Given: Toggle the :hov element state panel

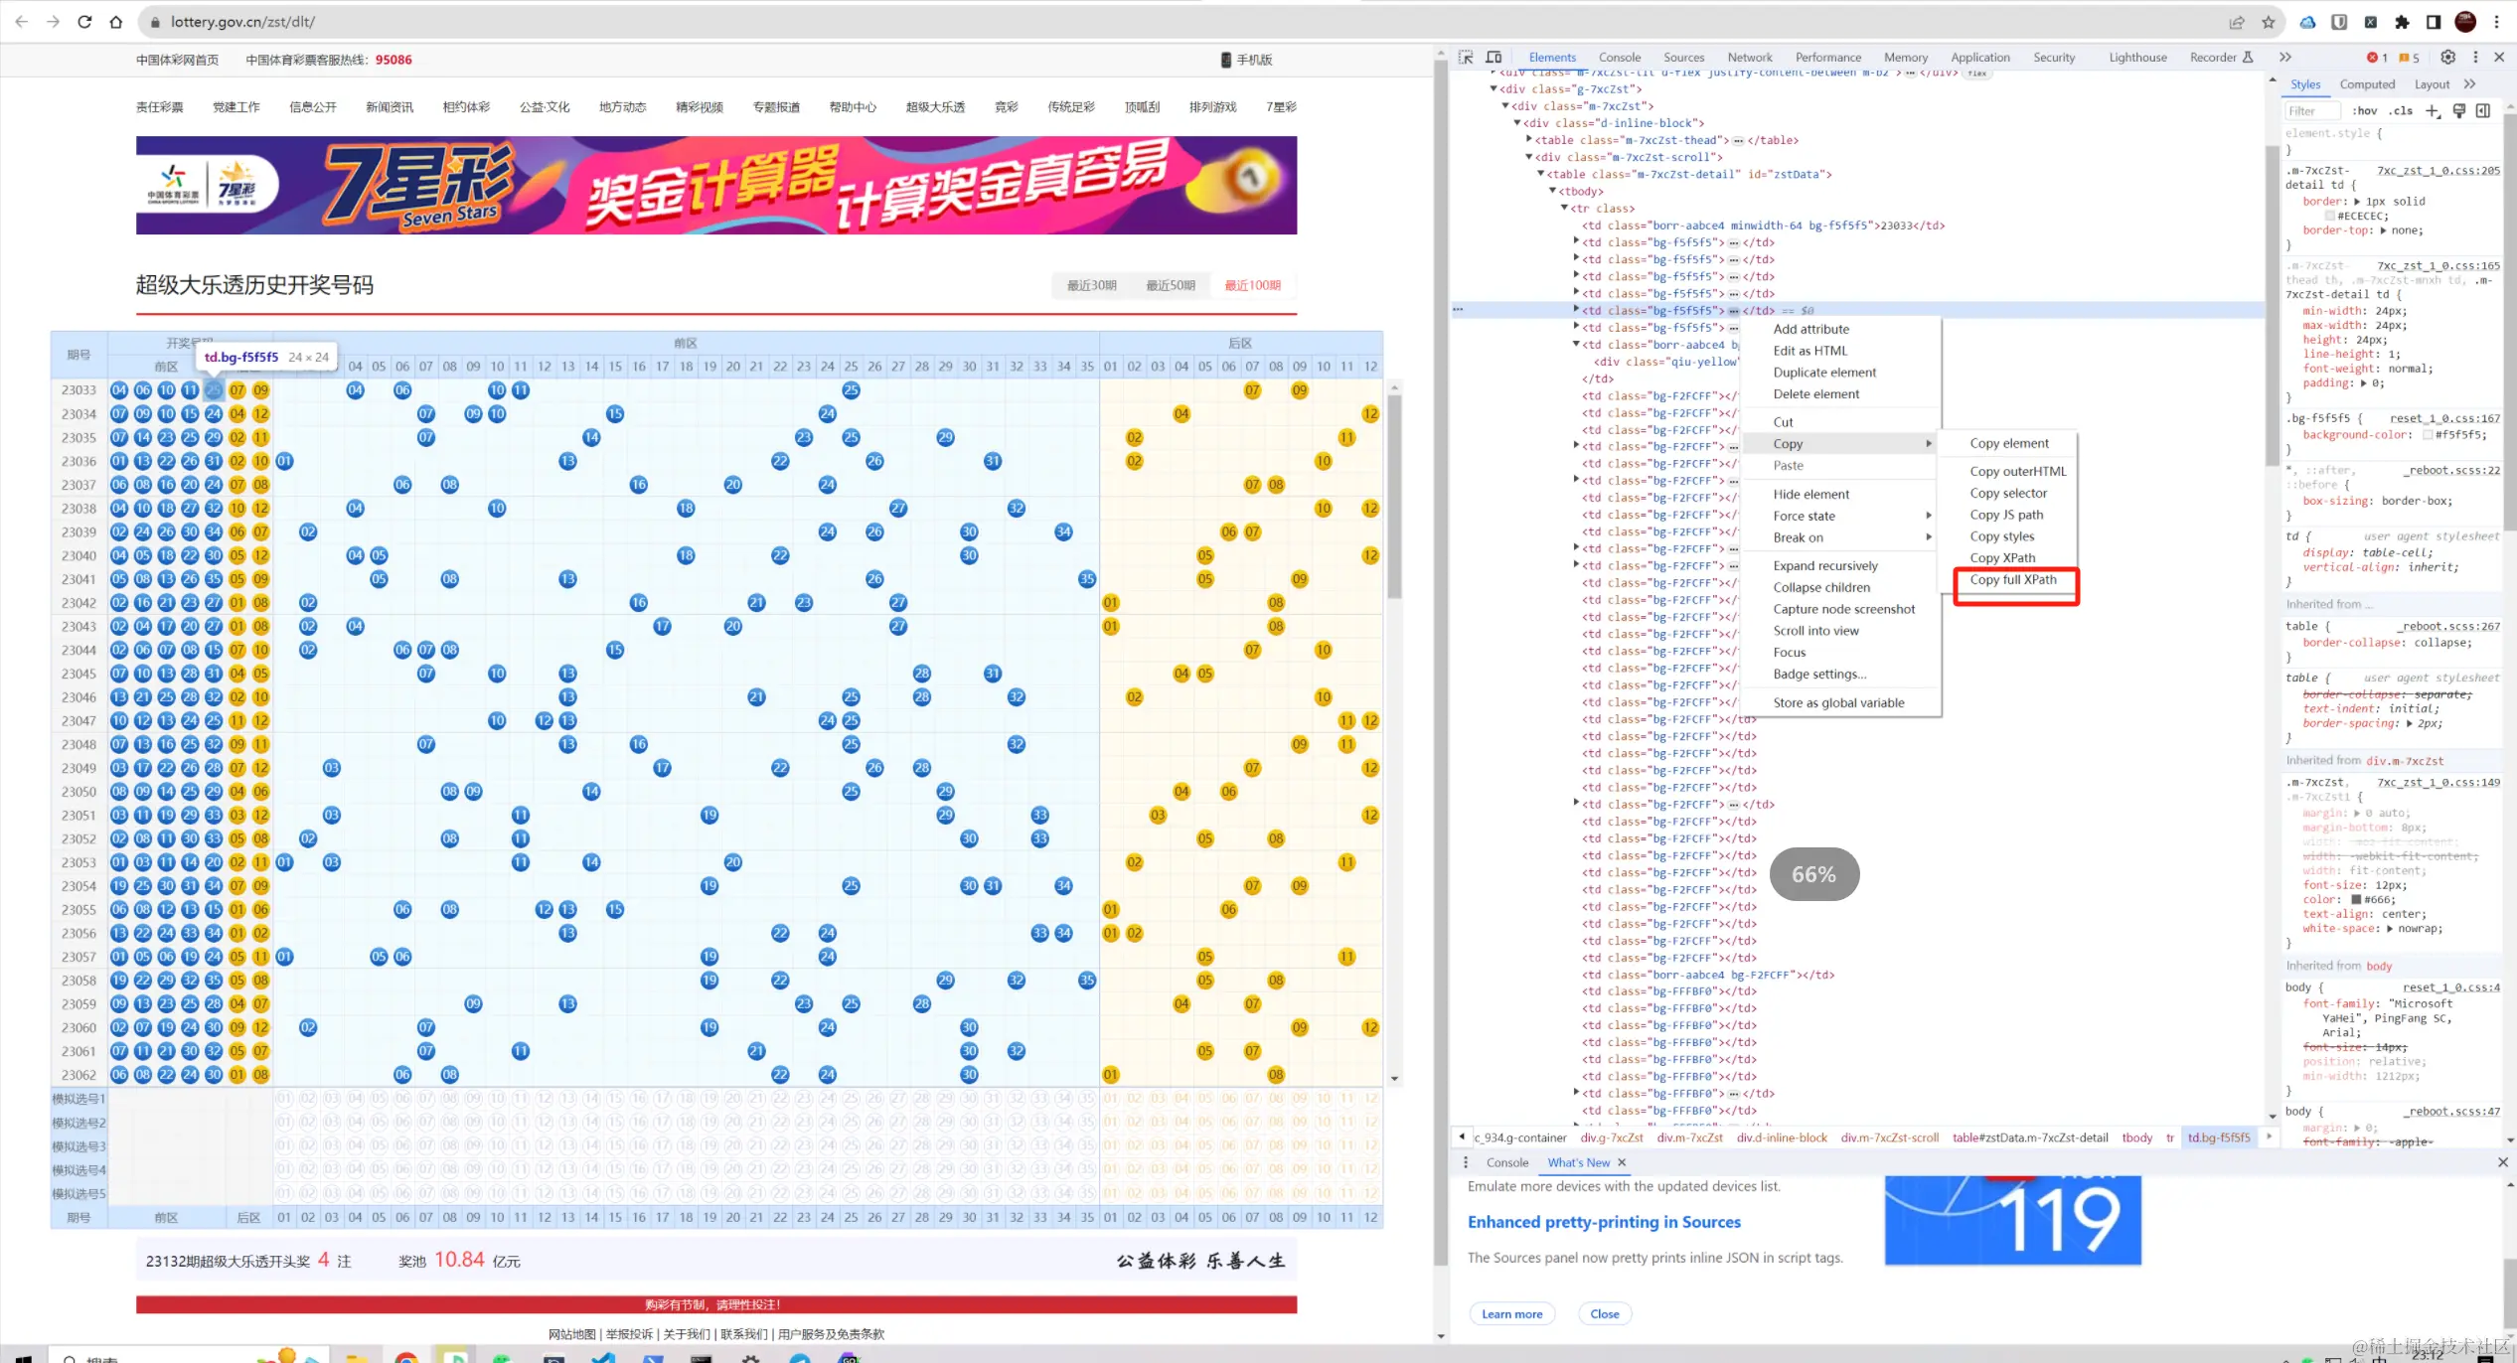Looking at the screenshot, I should coord(2365,111).
